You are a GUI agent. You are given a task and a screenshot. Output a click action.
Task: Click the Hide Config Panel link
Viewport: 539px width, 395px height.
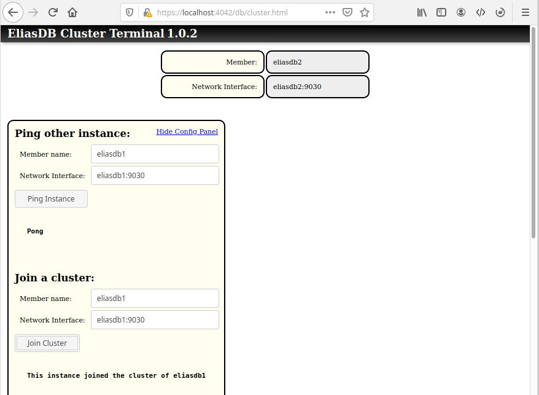pos(187,131)
